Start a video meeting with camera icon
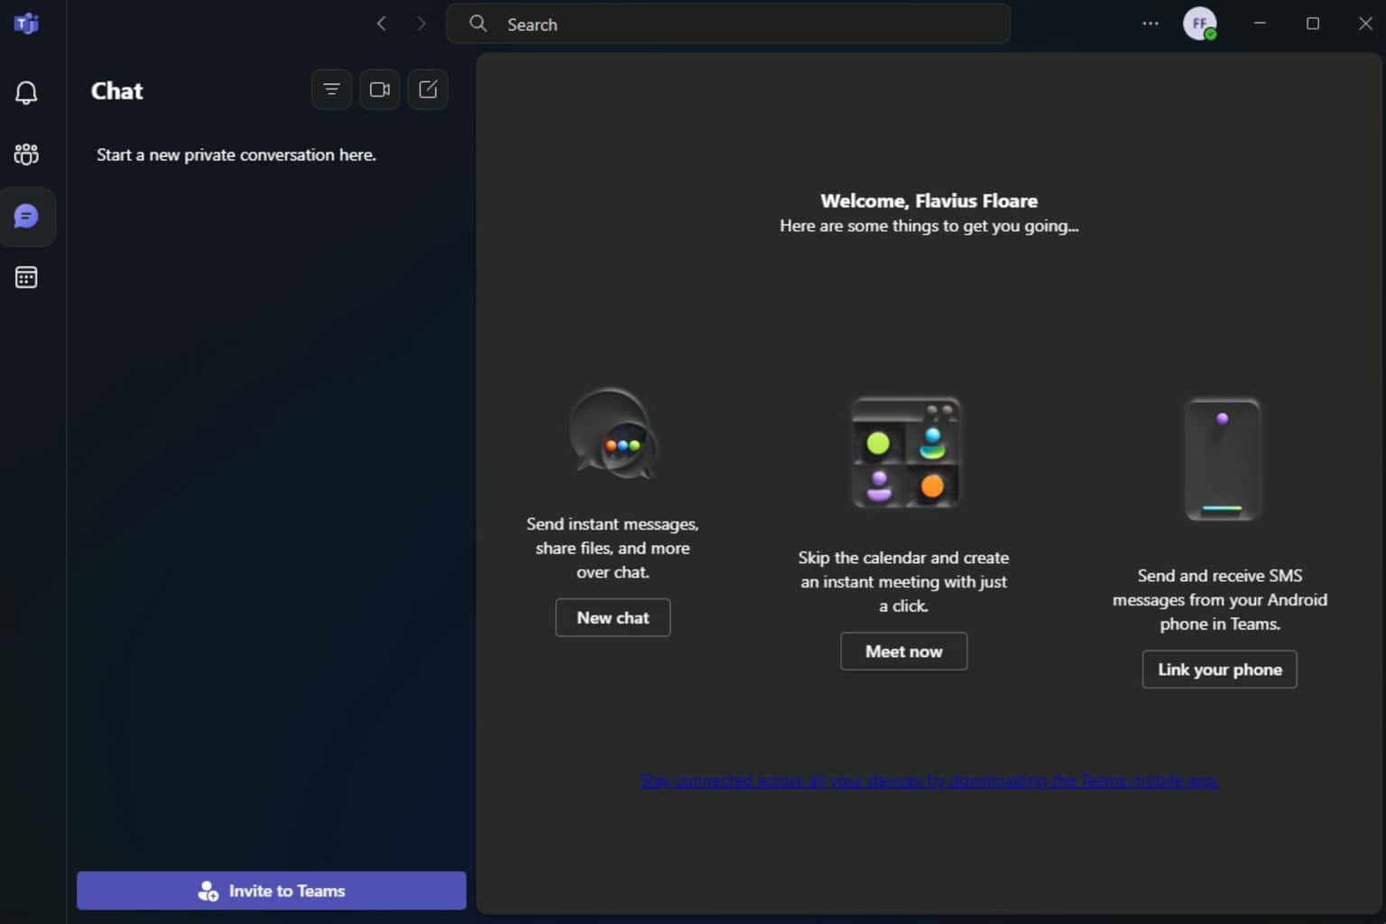The image size is (1386, 924). [x=380, y=89]
